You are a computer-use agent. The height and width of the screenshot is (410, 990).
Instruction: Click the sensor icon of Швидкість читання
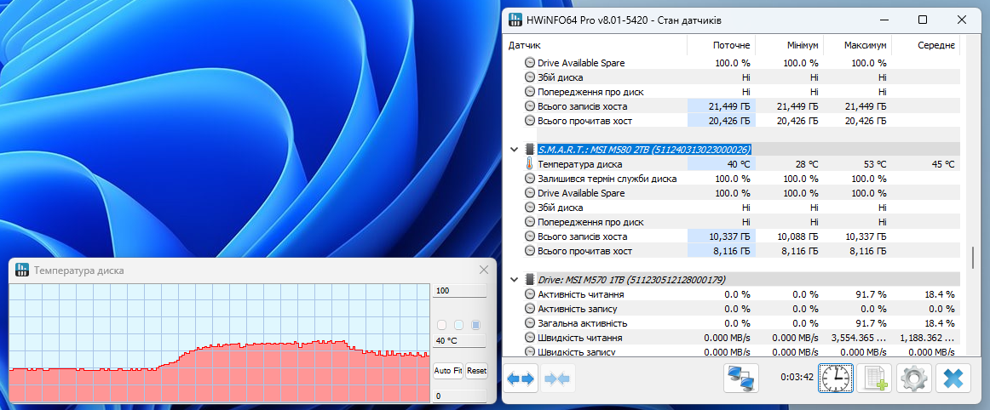click(530, 338)
